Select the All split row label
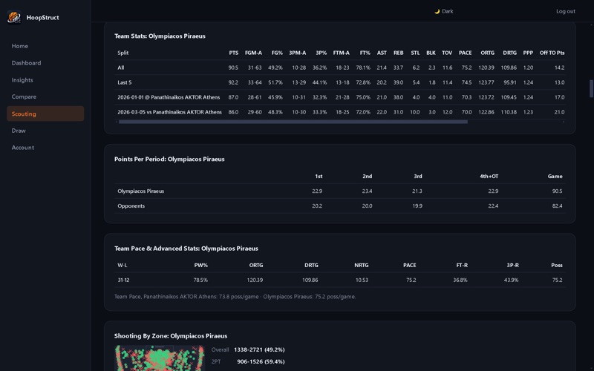This screenshot has height=371, width=594. tap(120, 68)
